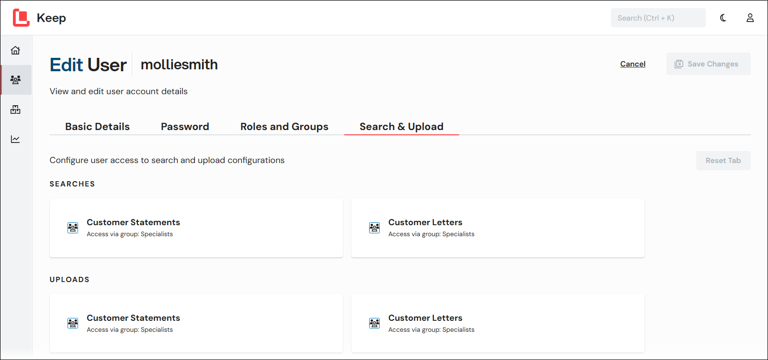Open the Home sidebar icon
This screenshot has height=360, width=768.
point(16,50)
